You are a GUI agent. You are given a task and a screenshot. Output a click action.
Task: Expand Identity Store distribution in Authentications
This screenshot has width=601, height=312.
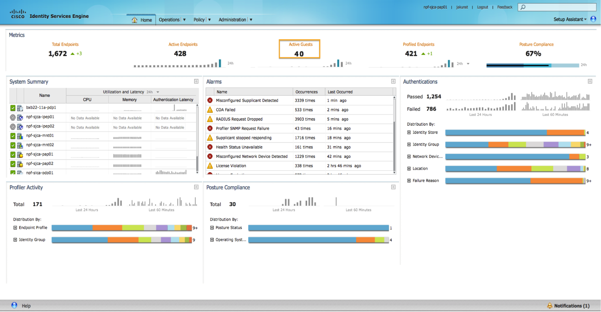coord(409,132)
